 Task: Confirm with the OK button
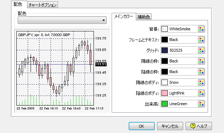142,126
